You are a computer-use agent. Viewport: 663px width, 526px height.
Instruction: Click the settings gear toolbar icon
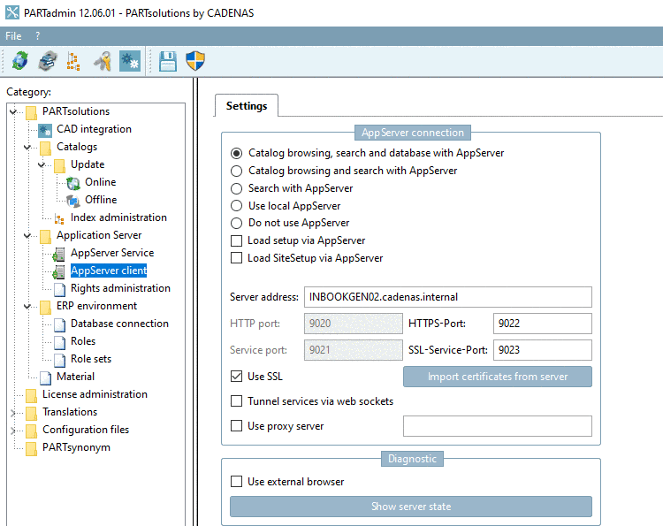130,61
